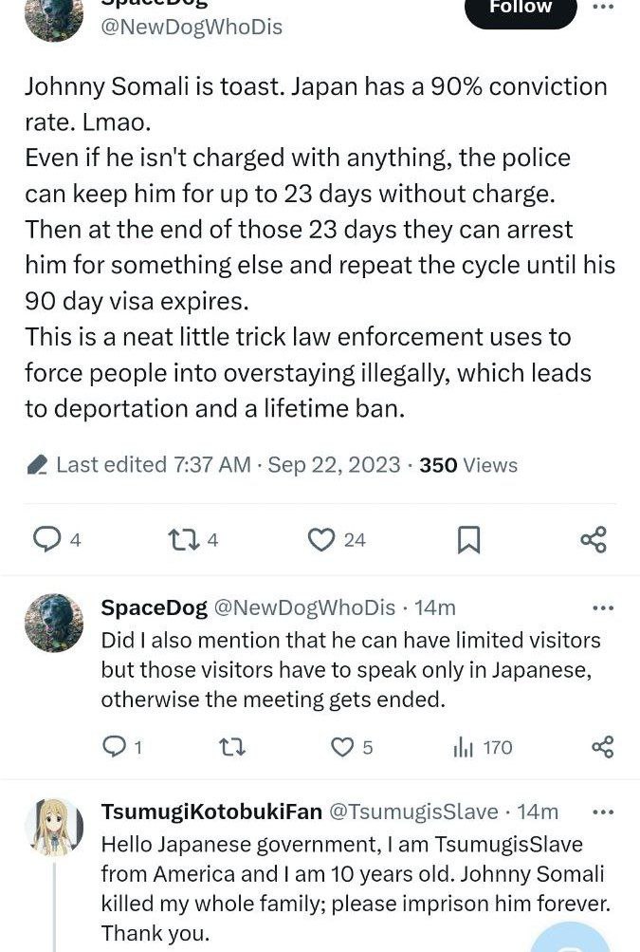Open the TsumugiKotobukiFan reply's three-dot menu

pyautogui.click(x=603, y=812)
